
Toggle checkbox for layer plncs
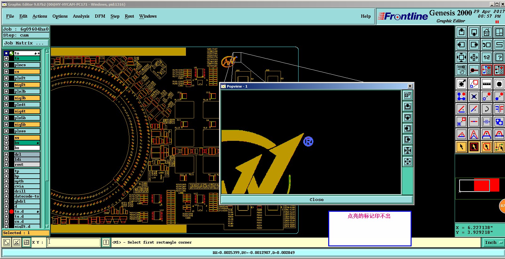point(6,65)
